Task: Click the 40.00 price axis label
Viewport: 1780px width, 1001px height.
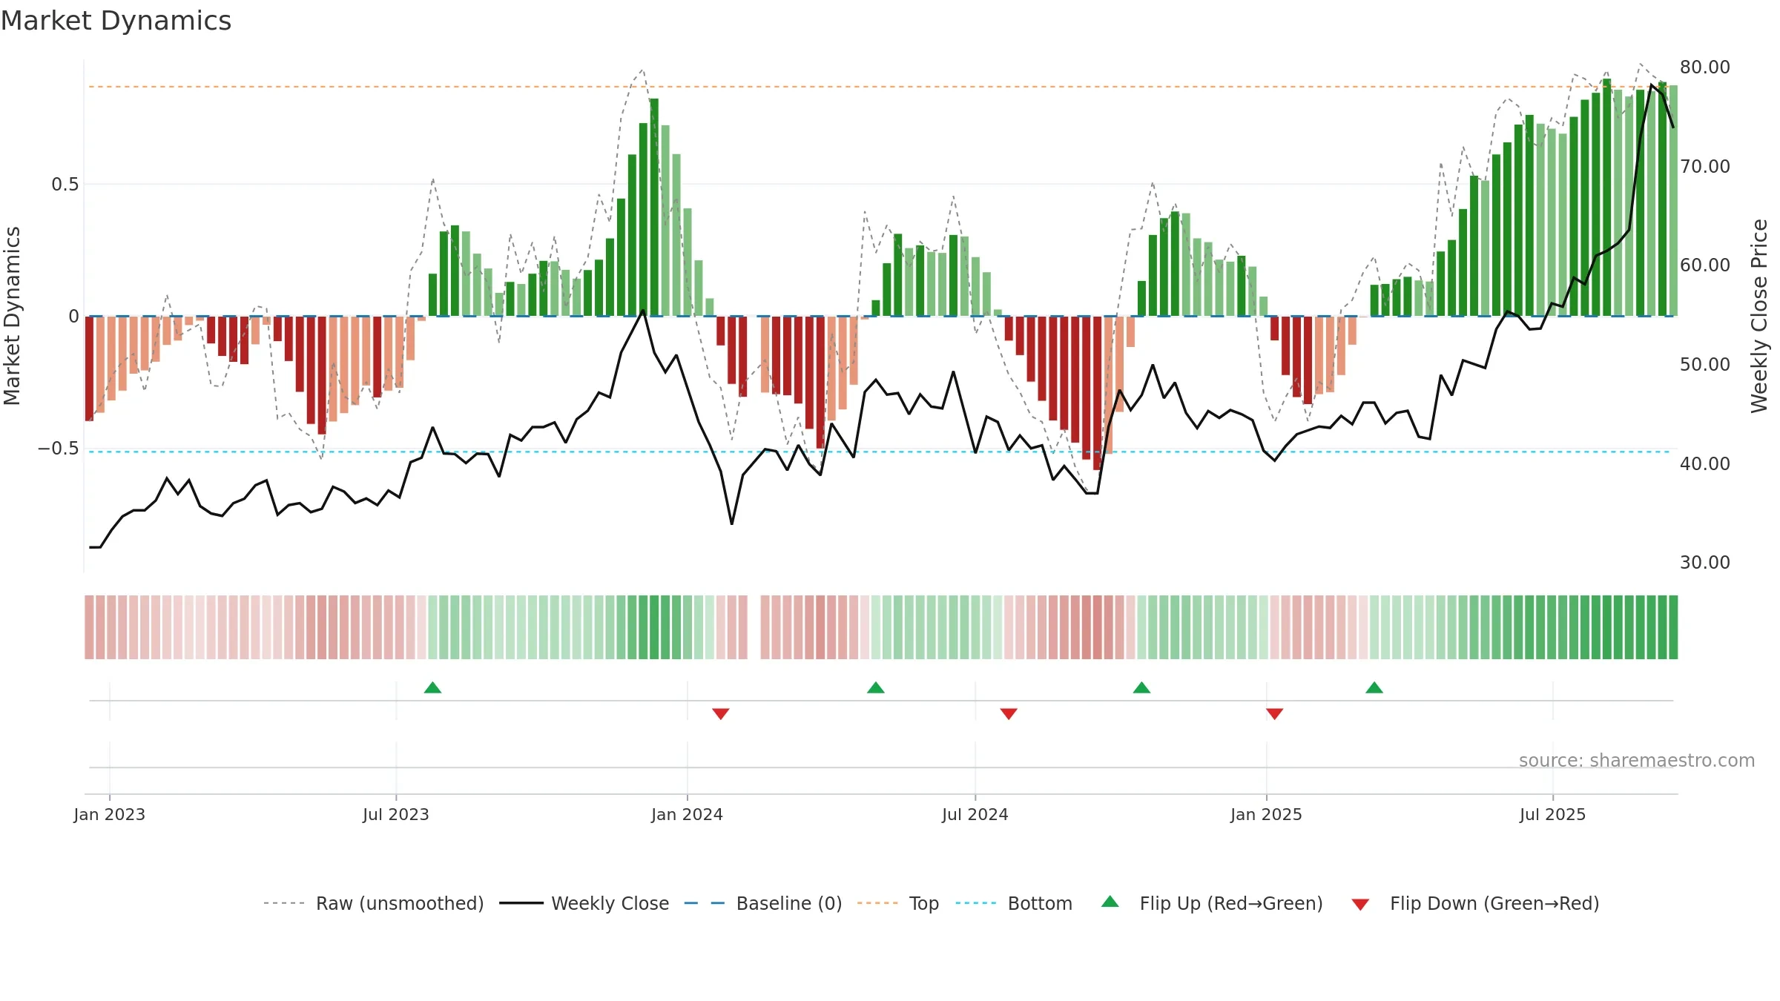Action: [x=1705, y=463]
